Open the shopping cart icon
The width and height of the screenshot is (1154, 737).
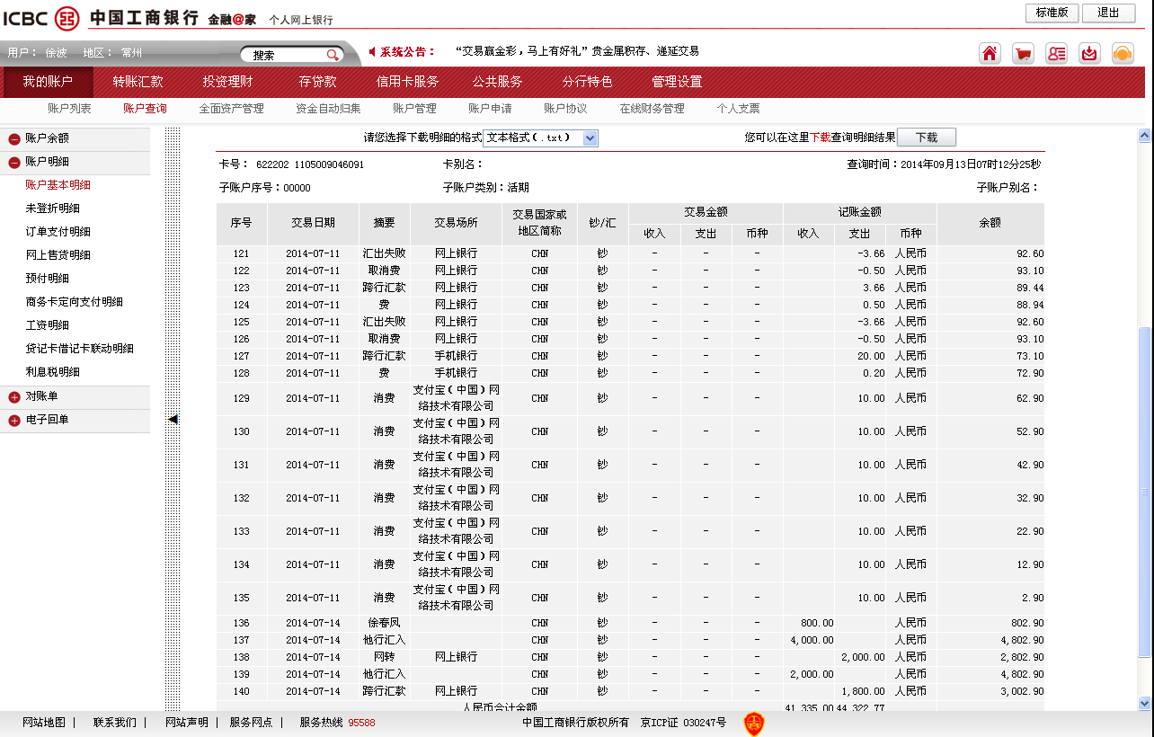(x=1023, y=53)
